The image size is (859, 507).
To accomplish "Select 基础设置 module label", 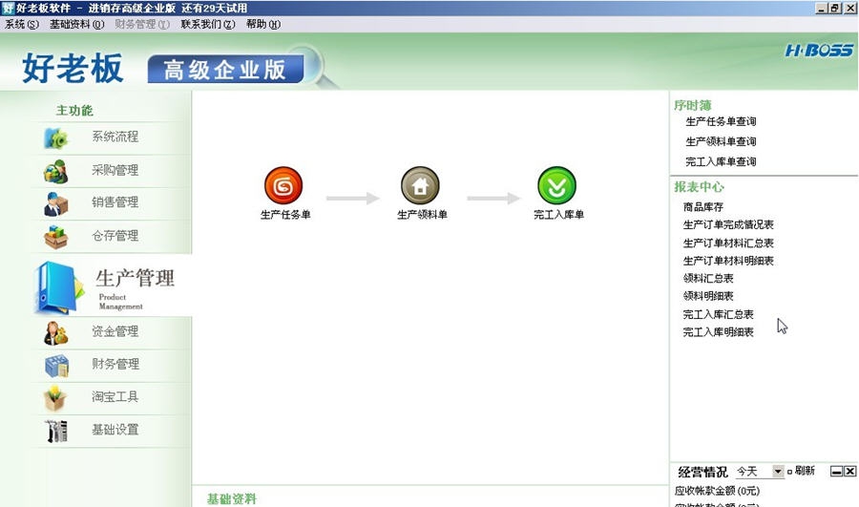I will click(115, 429).
